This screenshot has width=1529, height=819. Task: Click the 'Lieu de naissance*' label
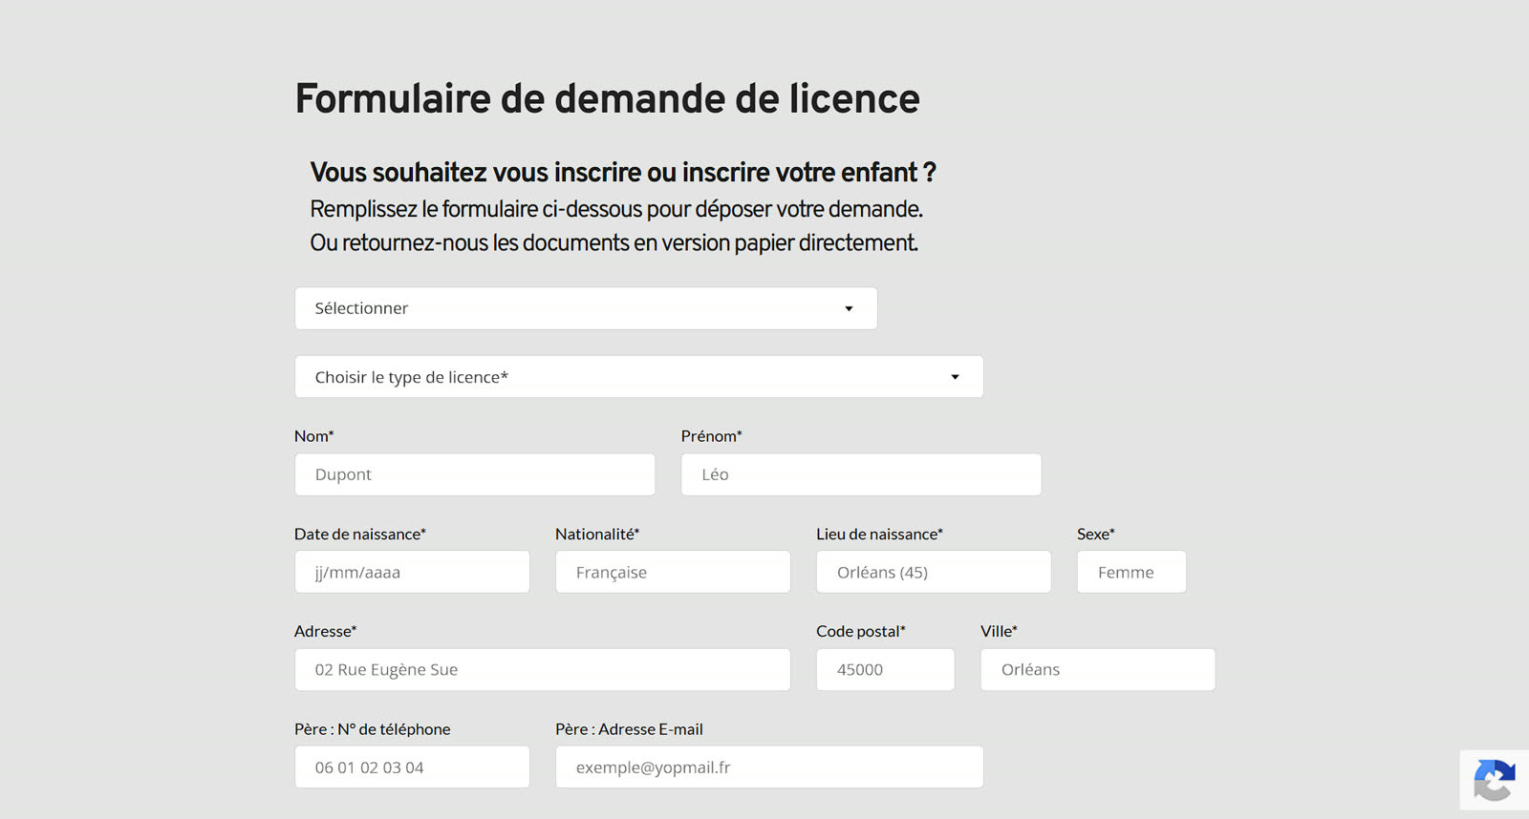(x=879, y=535)
